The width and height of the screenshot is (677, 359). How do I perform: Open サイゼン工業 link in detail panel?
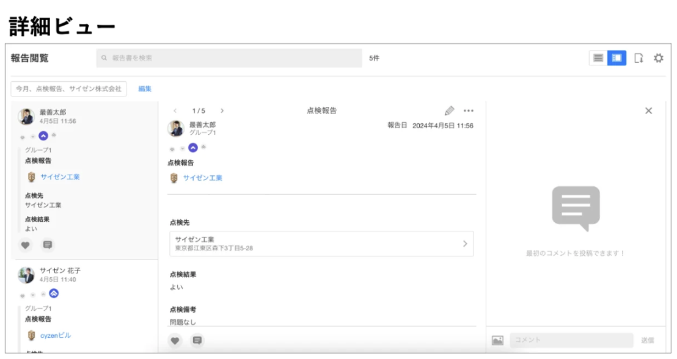[x=202, y=178]
